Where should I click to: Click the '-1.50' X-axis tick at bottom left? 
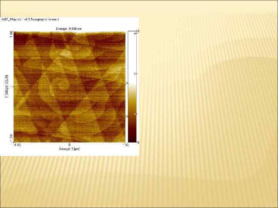tap(17, 145)
